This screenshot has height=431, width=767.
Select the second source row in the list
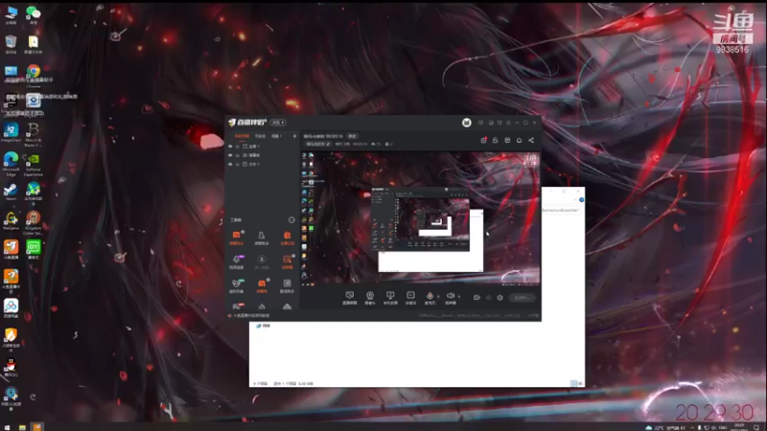[x=262, y=155]
